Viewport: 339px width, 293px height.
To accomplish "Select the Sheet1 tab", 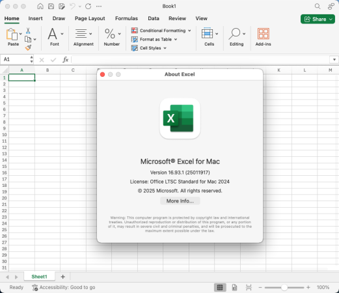I will [x=39, y=277].
